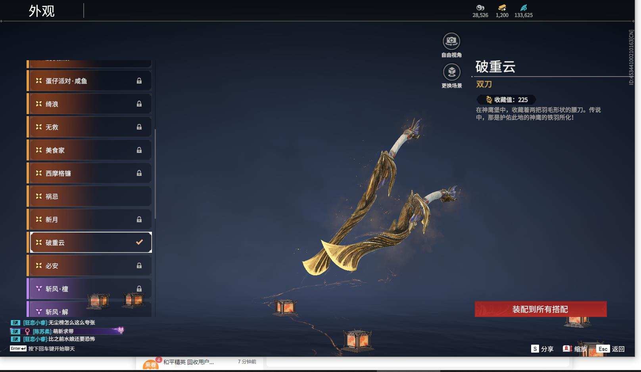Click the rarity emblem beside 破重云
Viewport: 641px width, 372px height.
39,242
